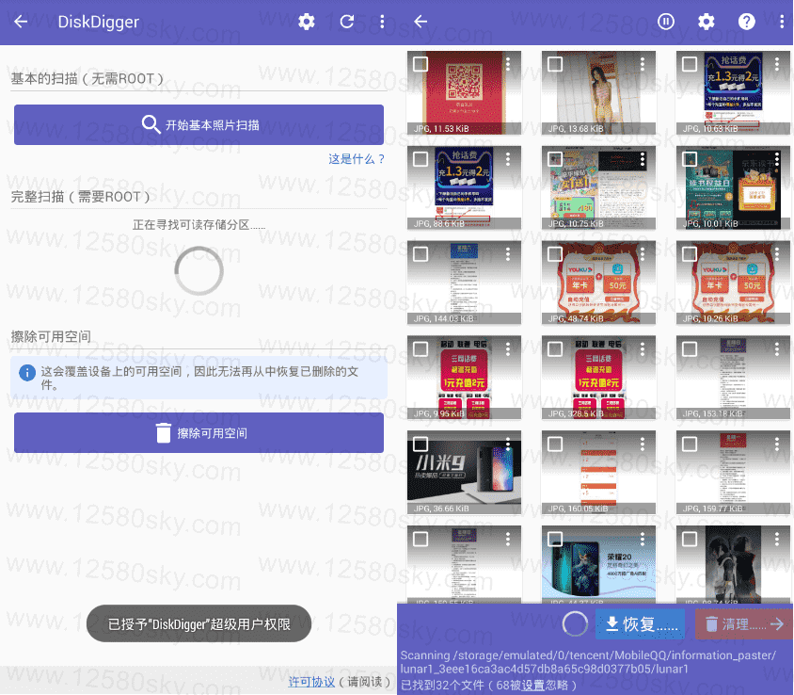
Task: Tap the 完整扫描（需要ROOT） heading
Action: (80, 197)
